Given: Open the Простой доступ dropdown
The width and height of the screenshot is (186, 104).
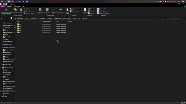Looking at the screenshot, I should 76,11.
